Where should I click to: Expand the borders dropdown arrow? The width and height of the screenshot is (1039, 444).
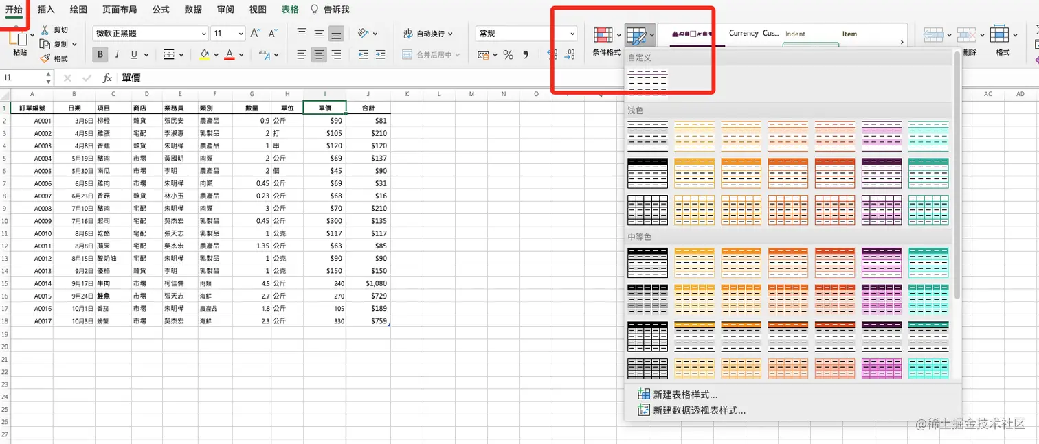[x=182, y=55]
